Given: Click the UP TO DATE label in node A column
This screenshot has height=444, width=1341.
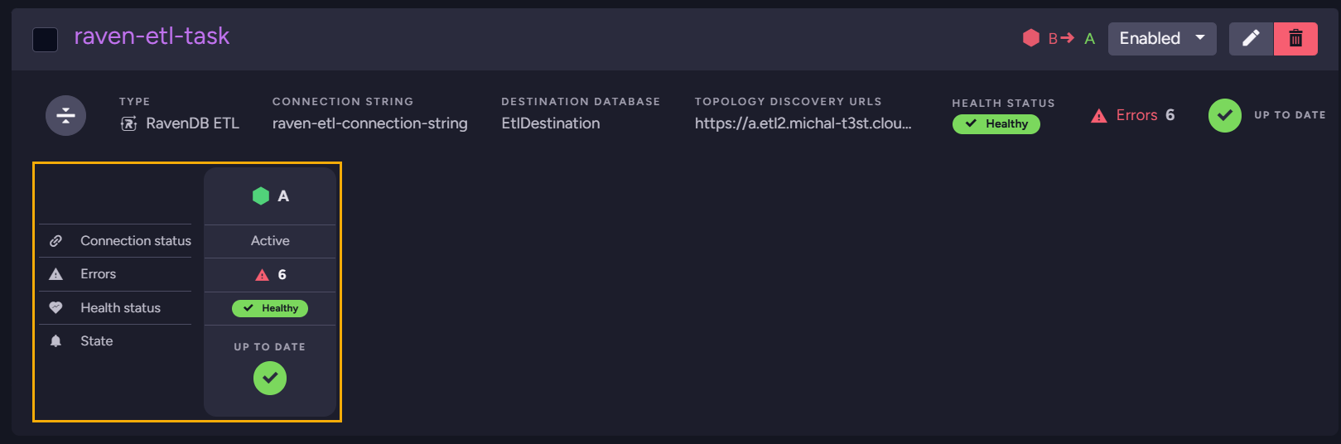Looking at the screenshot, I should pos(270,347).
